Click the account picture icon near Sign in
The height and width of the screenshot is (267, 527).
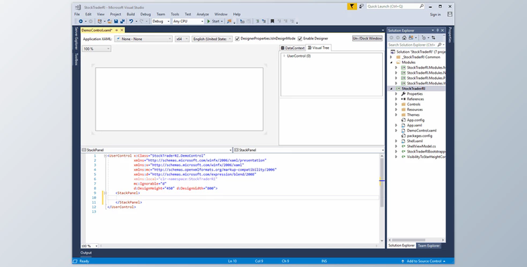pyautogui.click(x=450, y=14)
